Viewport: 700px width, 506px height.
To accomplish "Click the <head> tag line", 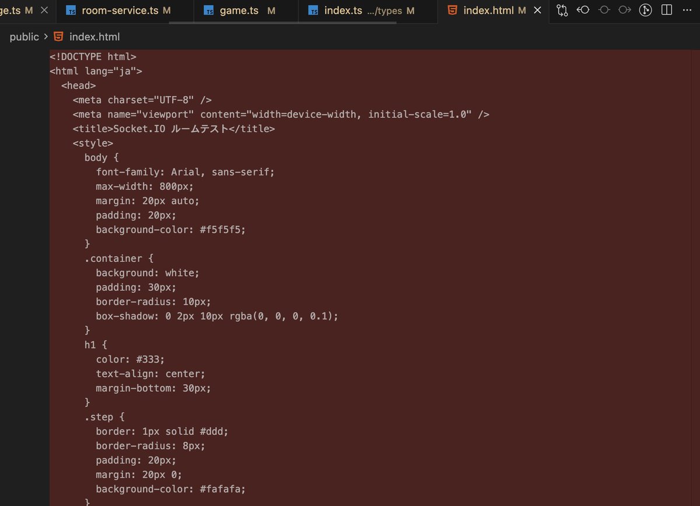I will click(x=79, y=86).
